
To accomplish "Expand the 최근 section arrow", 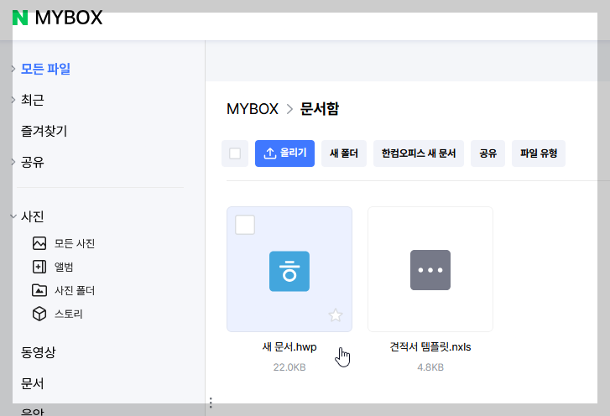I will (13, 100).
